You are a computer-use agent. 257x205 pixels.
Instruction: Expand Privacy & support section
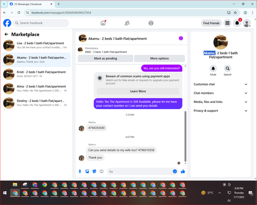click(x=221, y=111)
